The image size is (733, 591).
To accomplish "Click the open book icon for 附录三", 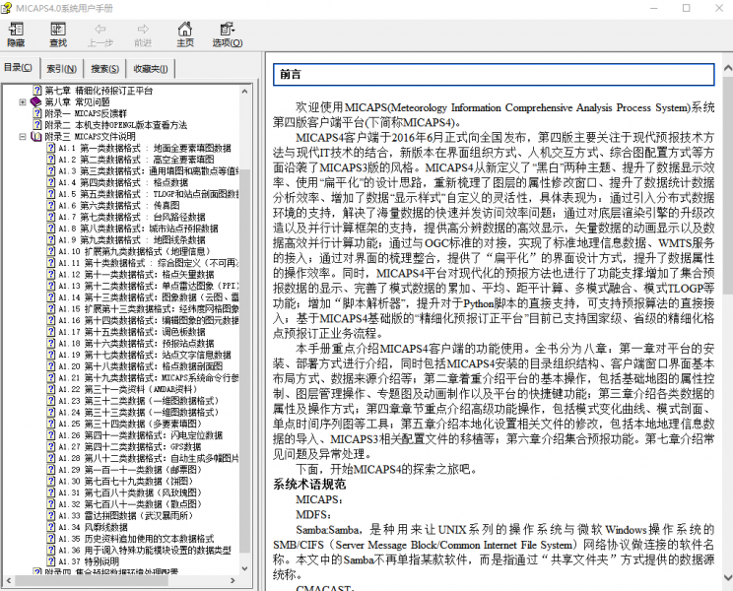I will coord(35,137).
